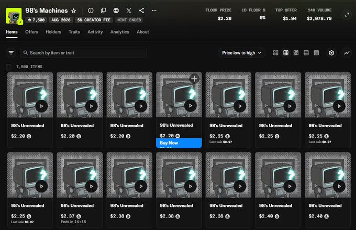Open the filter sidebar icon
This screenshot has width=356, height=230.
11,53
